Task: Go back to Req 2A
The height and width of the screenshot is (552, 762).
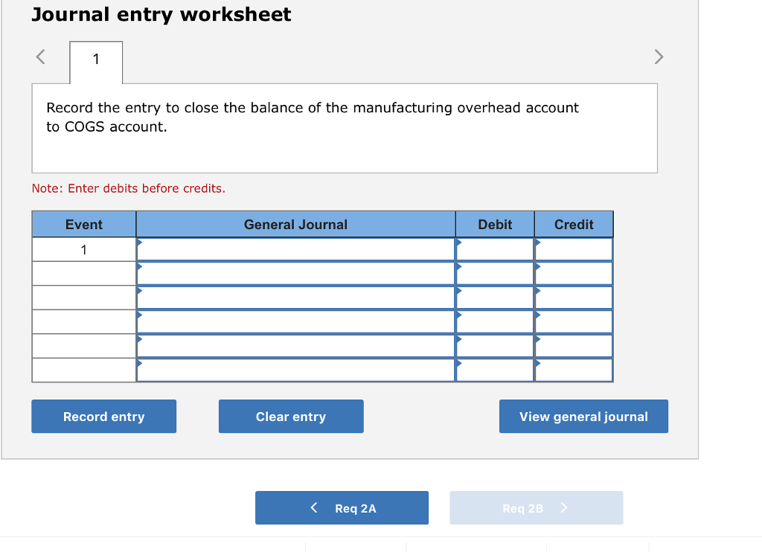Action: [x=342, y=507]
